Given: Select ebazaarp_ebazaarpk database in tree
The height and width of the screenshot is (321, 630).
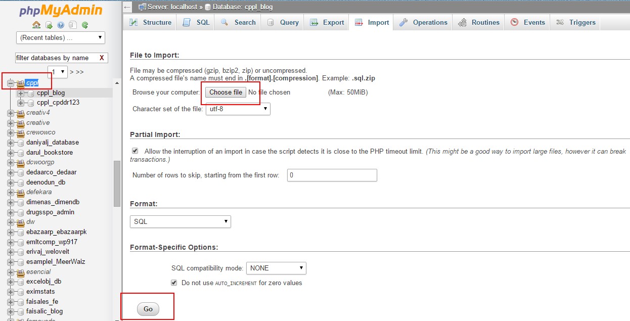Looking at the screenshot, I should [56, 232].
